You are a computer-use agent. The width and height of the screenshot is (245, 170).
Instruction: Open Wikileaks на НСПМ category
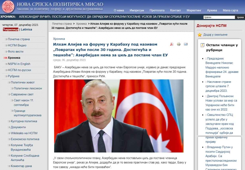pos(24,133)
